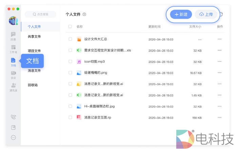Switch to the 共享文件 section
235x151 pixels.
pyautogui.click(x=34, y=37)
